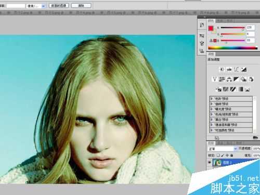Image resolution: width=260 pixels, height=195 pixels.
Task: Expand the Levels presets entry
Action: pos(212,99)
